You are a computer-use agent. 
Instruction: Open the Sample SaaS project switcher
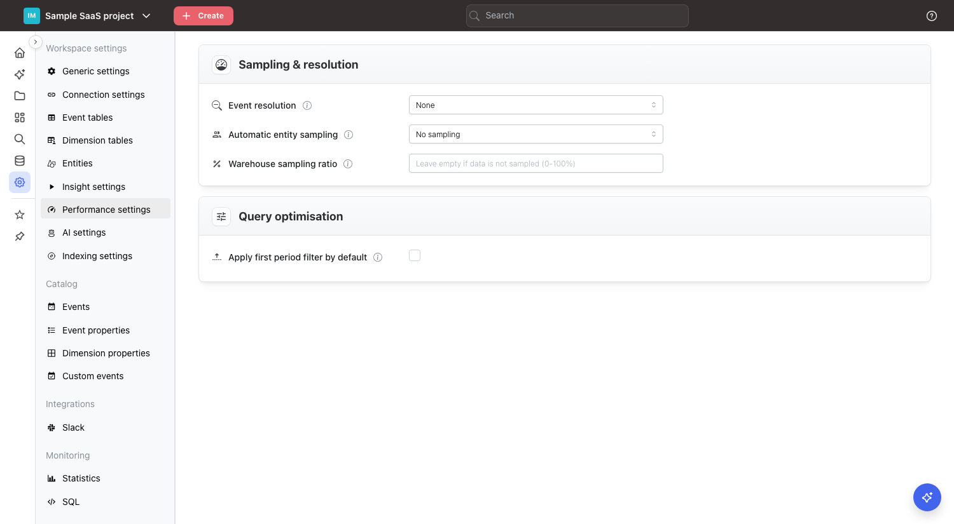[x=88, y=16]
